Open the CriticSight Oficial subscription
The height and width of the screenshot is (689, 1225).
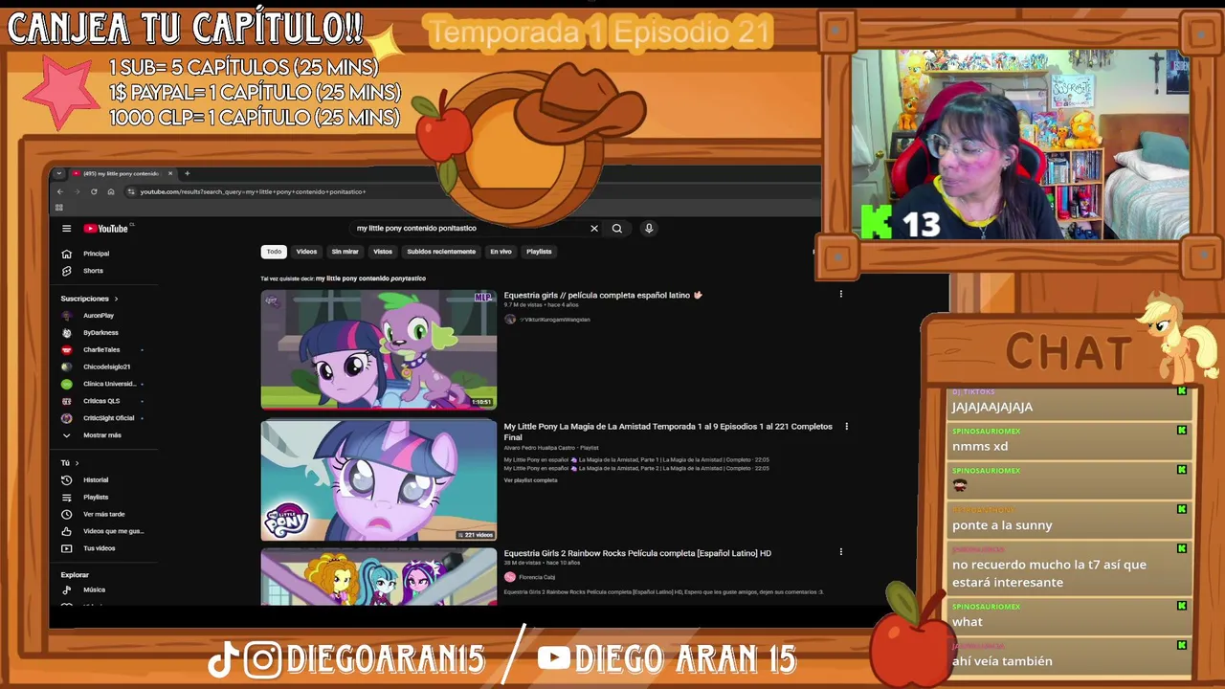coord(108,418)
